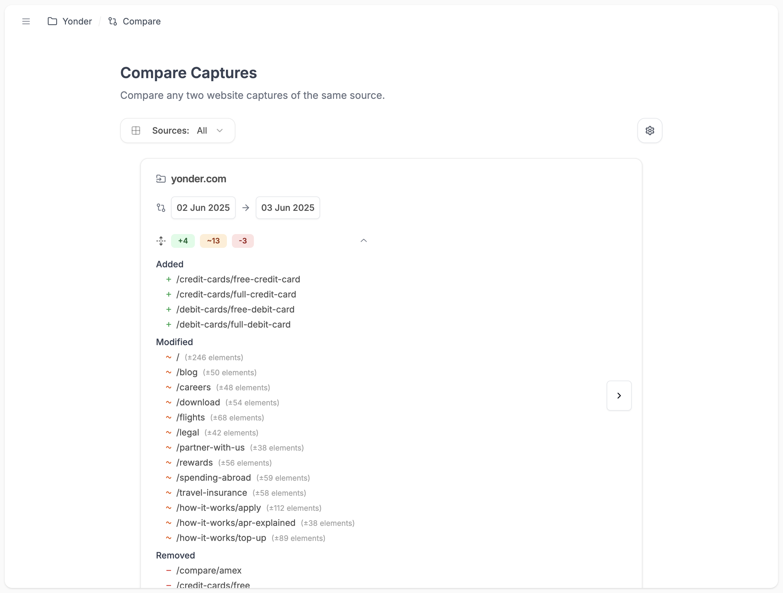783x593 pixels.
Task: Toggle the +4 added changes badge
Action: click(x=183, y=241)
